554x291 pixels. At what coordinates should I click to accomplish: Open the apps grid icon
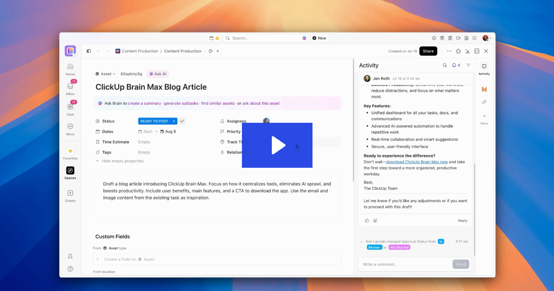coord(474,38)
